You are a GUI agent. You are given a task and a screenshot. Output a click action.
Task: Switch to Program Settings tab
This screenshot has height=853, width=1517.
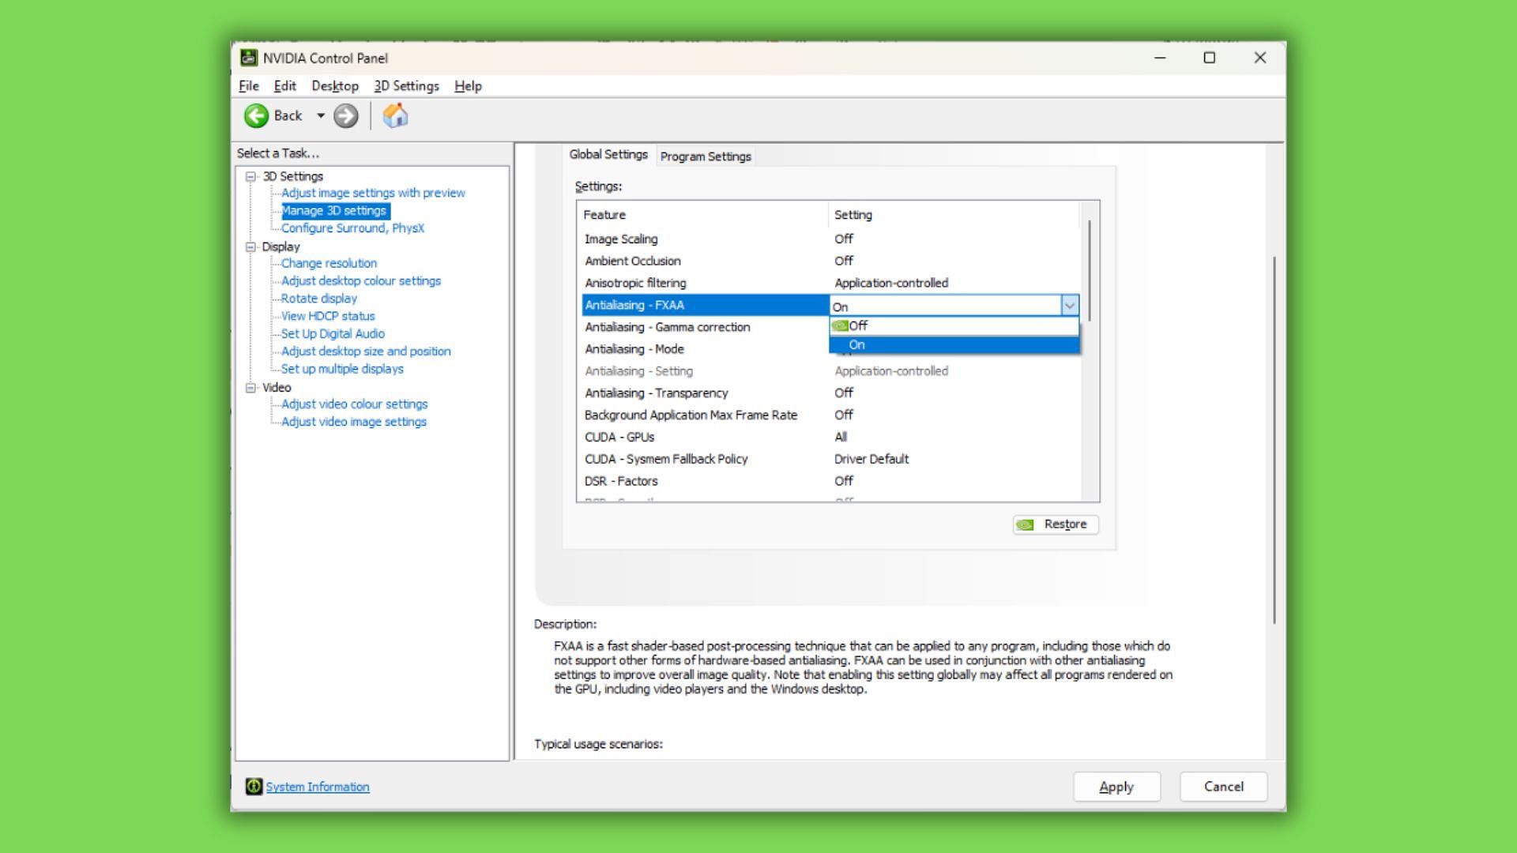pos(706,156)
